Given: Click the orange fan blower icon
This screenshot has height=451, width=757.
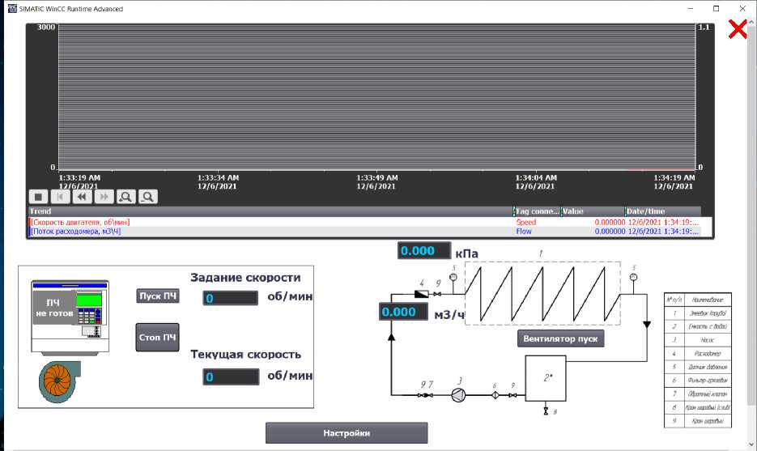Looking at the screenshot, I should pyautogui.click(x=60, y=382).
